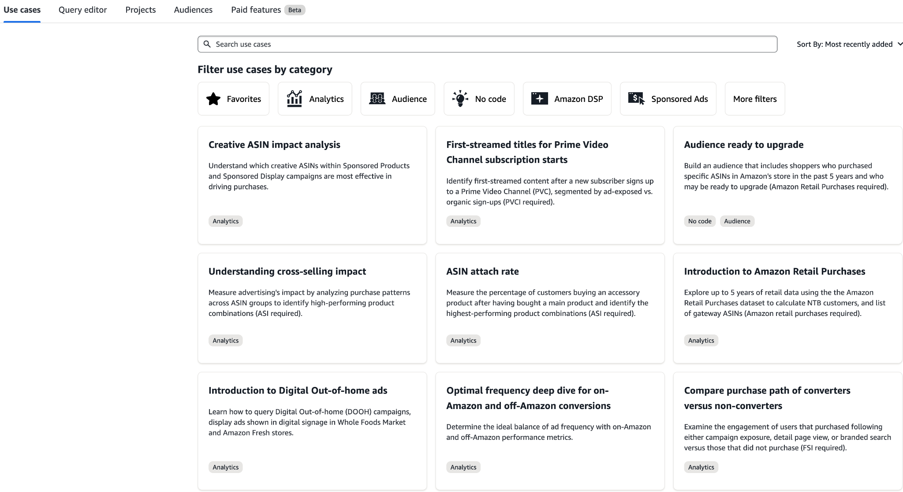Open the More filters button
903x492 pixels.
point(754,99)
